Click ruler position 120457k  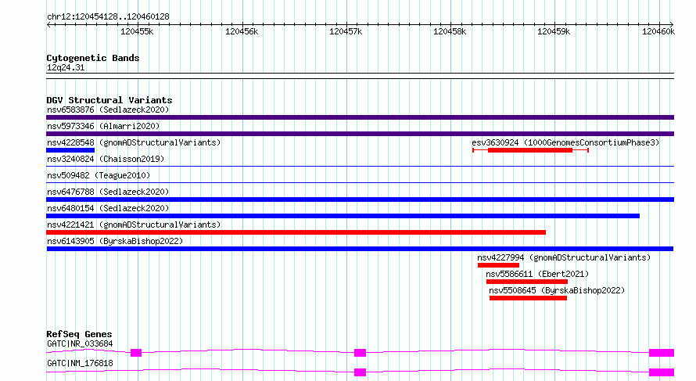(346, 31)
